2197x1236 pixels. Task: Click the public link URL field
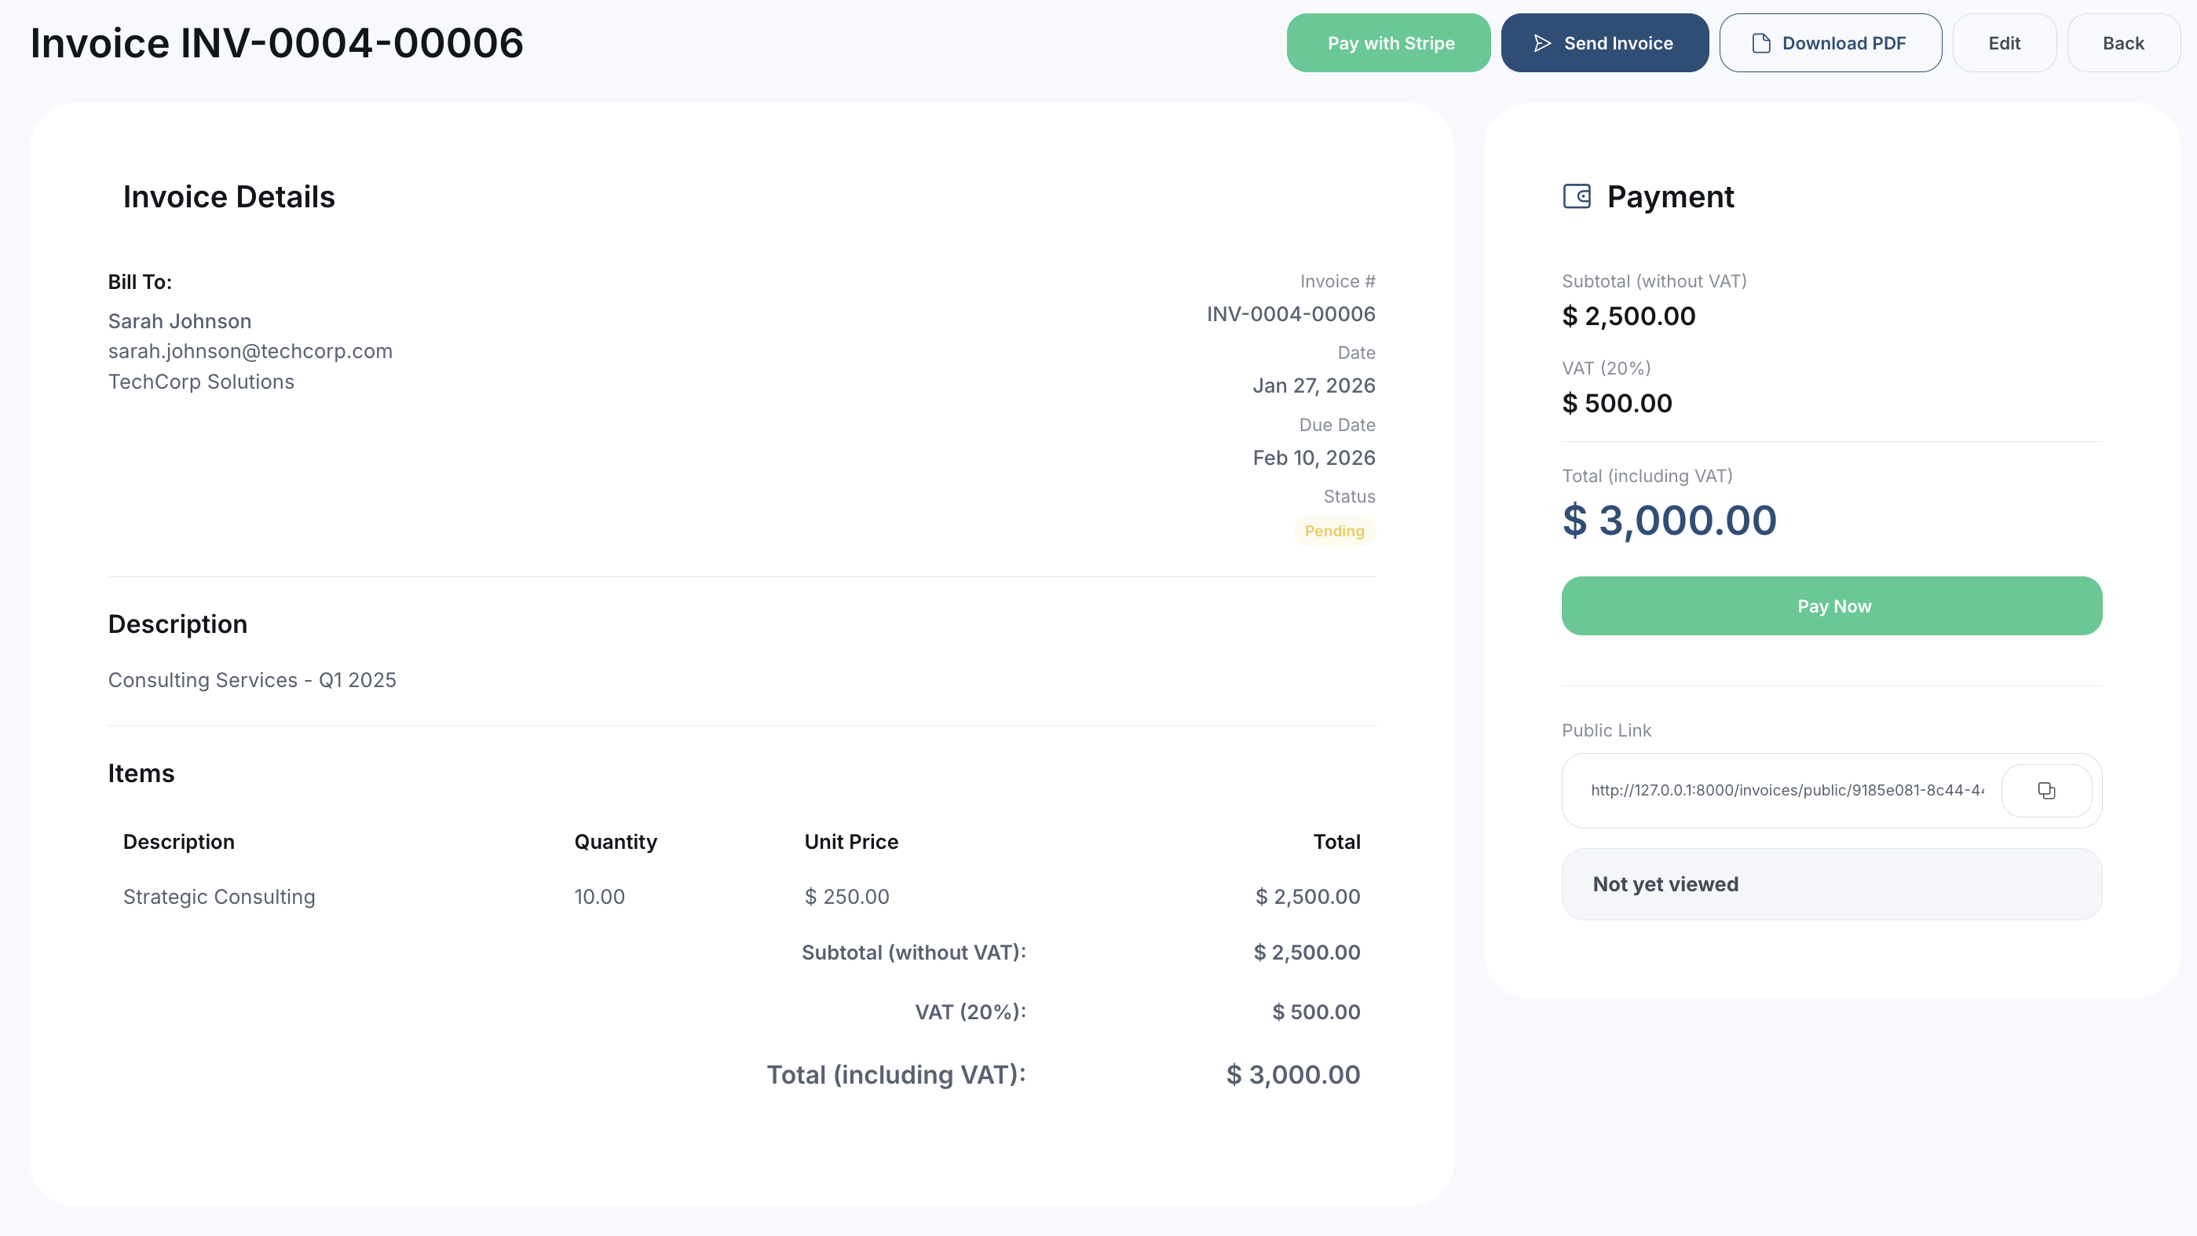coord(1787,791)
